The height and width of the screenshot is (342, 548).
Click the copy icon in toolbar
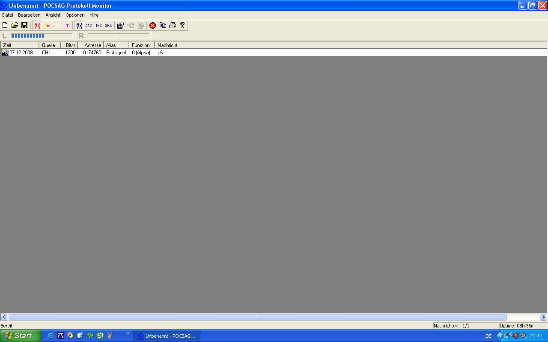pyautogui.click(x=163, y=25)
